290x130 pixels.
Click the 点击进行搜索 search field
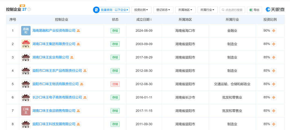click(x=232, y=10)
